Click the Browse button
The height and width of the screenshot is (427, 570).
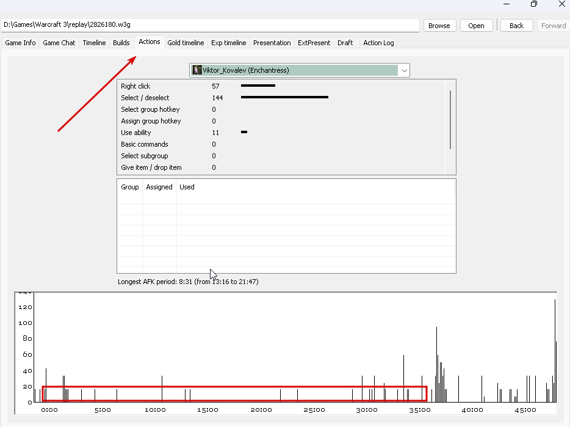point(439,26)
